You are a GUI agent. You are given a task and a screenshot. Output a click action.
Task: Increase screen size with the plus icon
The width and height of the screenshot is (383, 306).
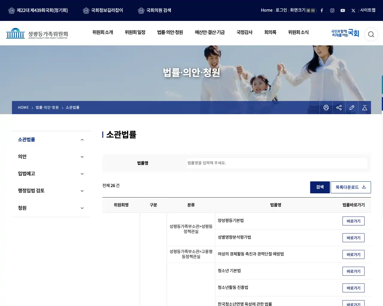point(308,10)
